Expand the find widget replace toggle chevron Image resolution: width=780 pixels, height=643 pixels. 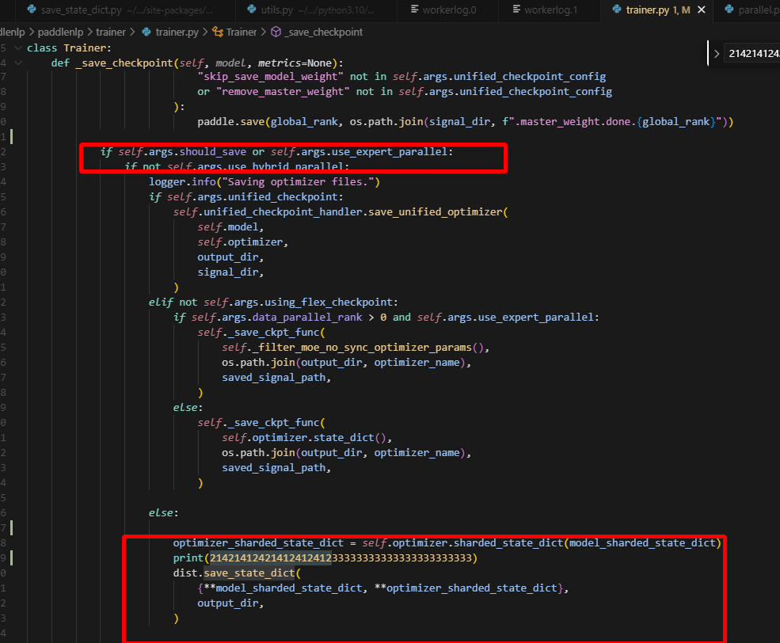tap(717, 54)
